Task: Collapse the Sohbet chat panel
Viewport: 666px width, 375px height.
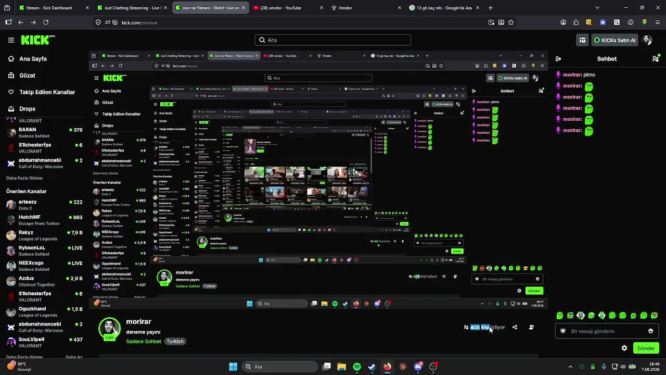Action: [558, 59]
